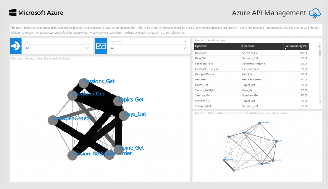
Task: Click the Microsoft Azure Windows logo
Action: 12,12
